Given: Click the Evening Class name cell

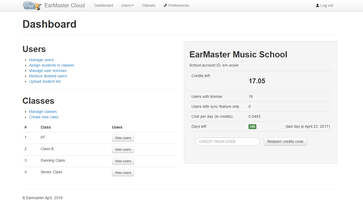Looking at the screenshot, I should tap(53, 160).
